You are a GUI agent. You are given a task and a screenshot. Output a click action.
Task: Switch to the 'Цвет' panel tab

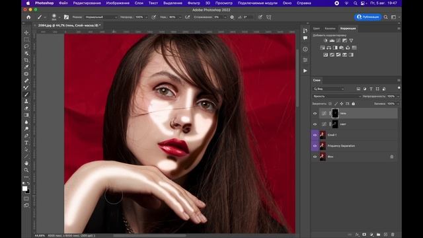[x=317, y=28]
